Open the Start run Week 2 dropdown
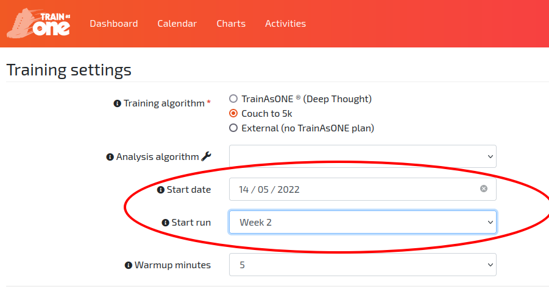549x295 pixels. tap(363, 222)
